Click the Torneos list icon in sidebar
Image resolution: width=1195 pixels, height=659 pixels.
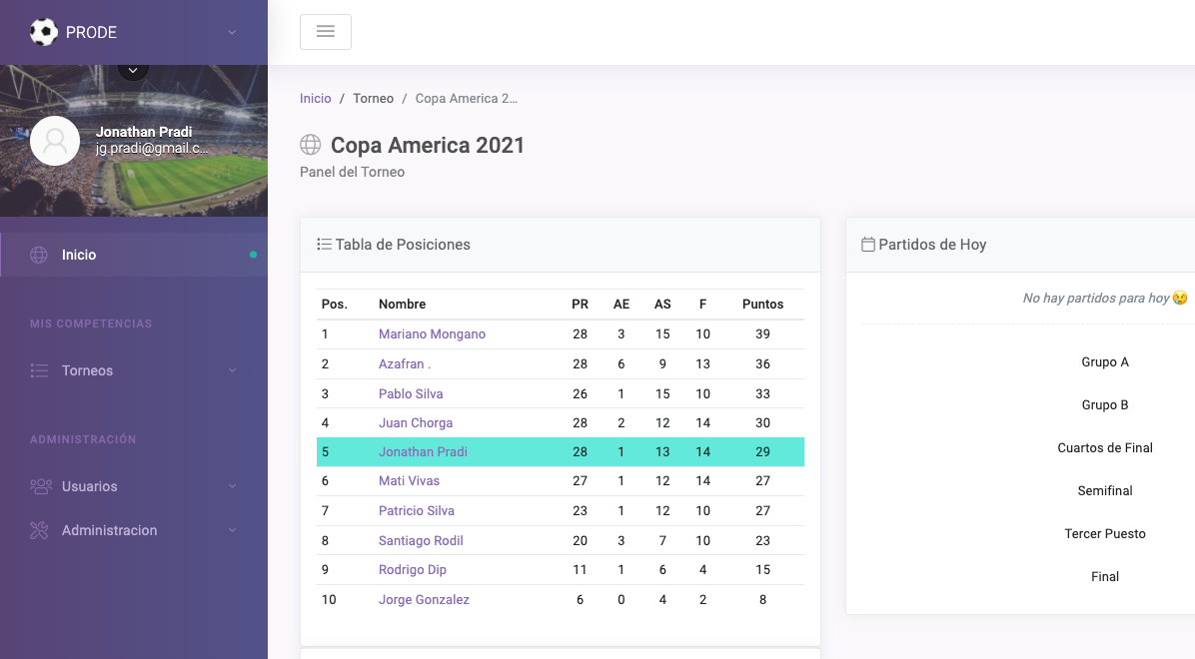click(39, 370)
